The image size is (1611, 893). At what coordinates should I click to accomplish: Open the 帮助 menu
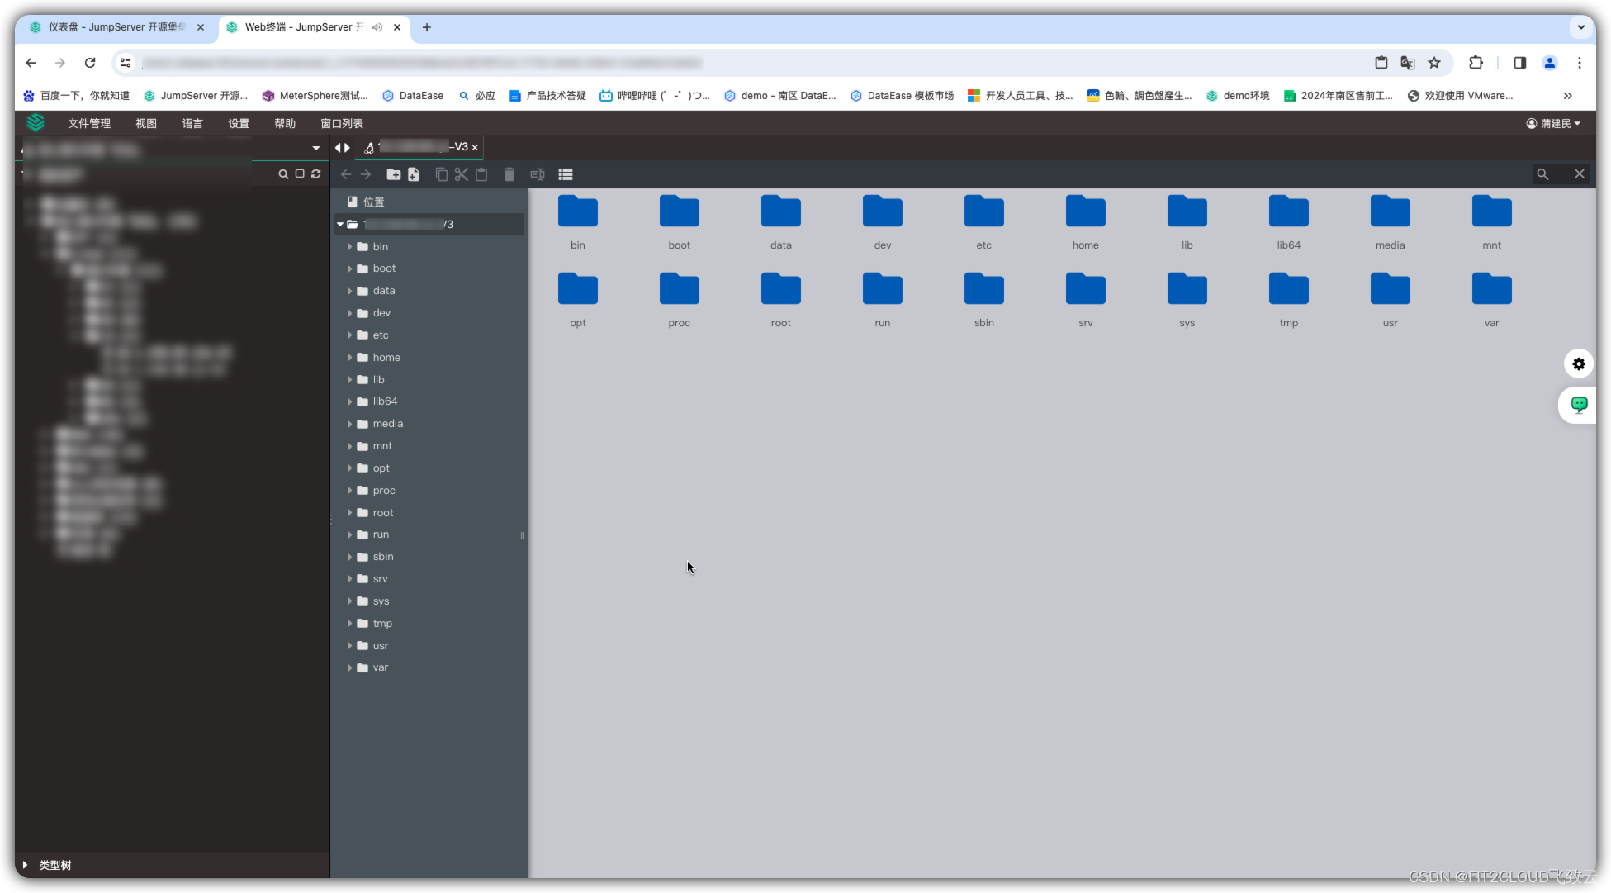pos(285,123)
